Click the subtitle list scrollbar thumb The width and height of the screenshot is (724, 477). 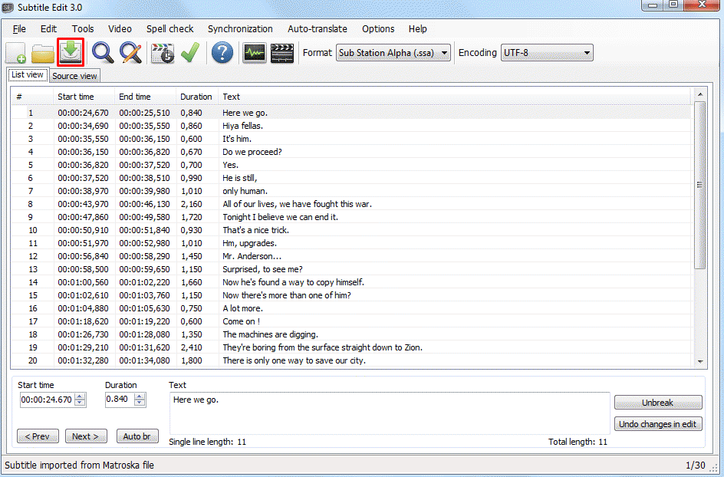(700, 185)
